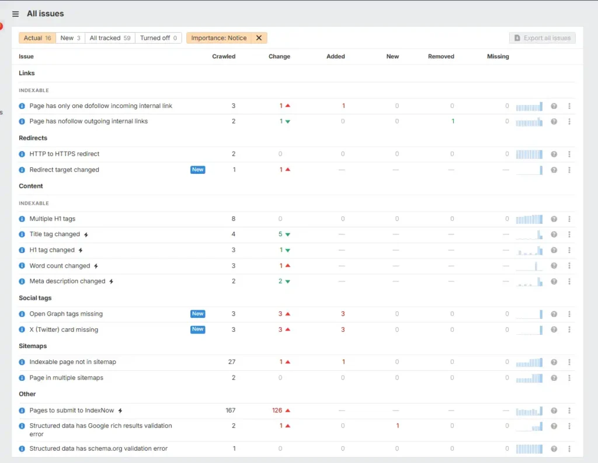Click history chart for HTTP to HTTPS redirect
This screenshot has height=463, width=598.
click(x=529, y=154)
